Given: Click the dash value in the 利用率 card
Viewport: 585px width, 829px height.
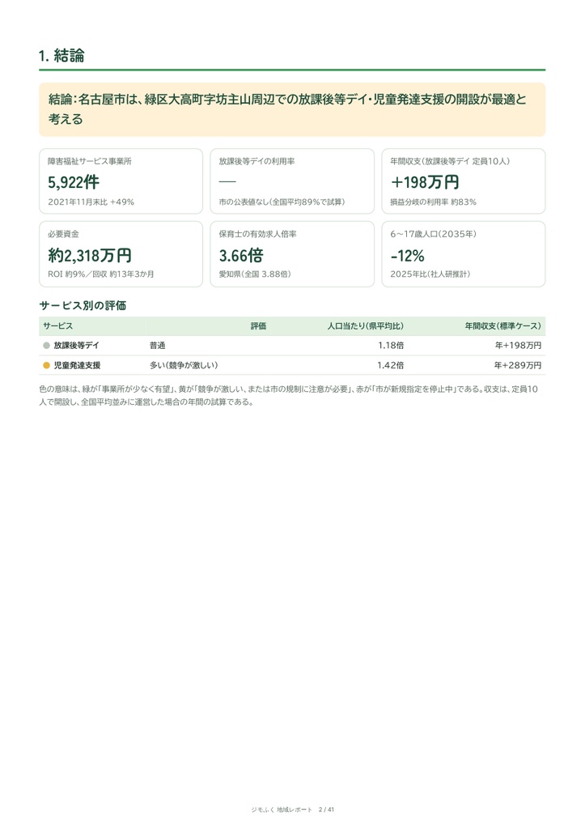Looking at the screenshot, I should coord(227,181).
